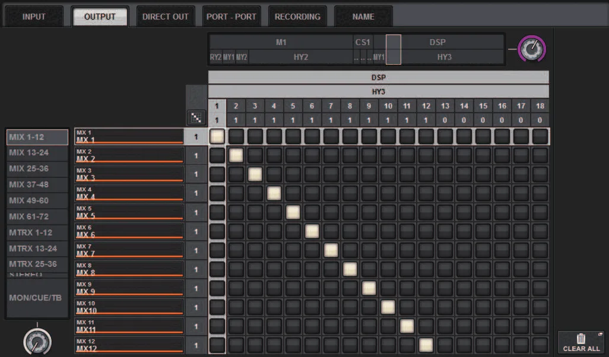
Task: Select MIX 13-24 channel group
Action: click(37, 153)
